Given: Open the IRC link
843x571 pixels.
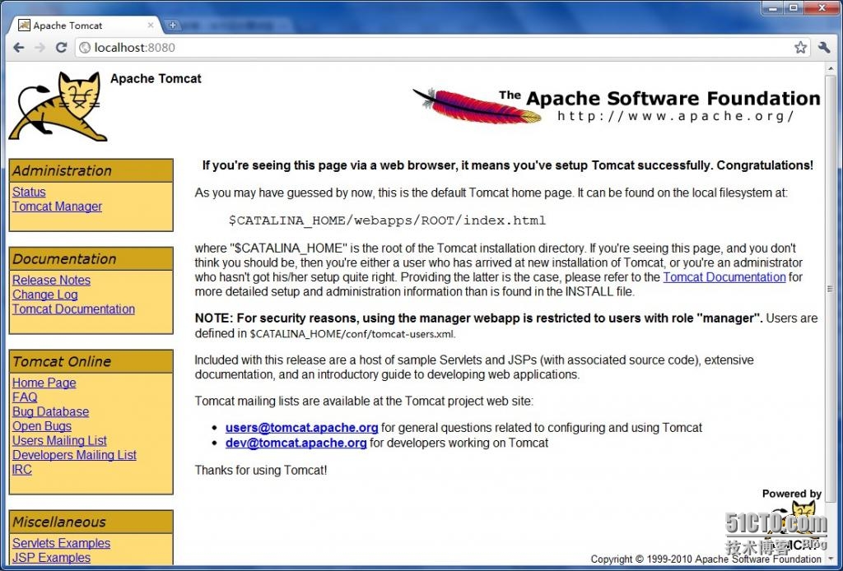Looking at the screenshot, I should click(x=22, y=470).
